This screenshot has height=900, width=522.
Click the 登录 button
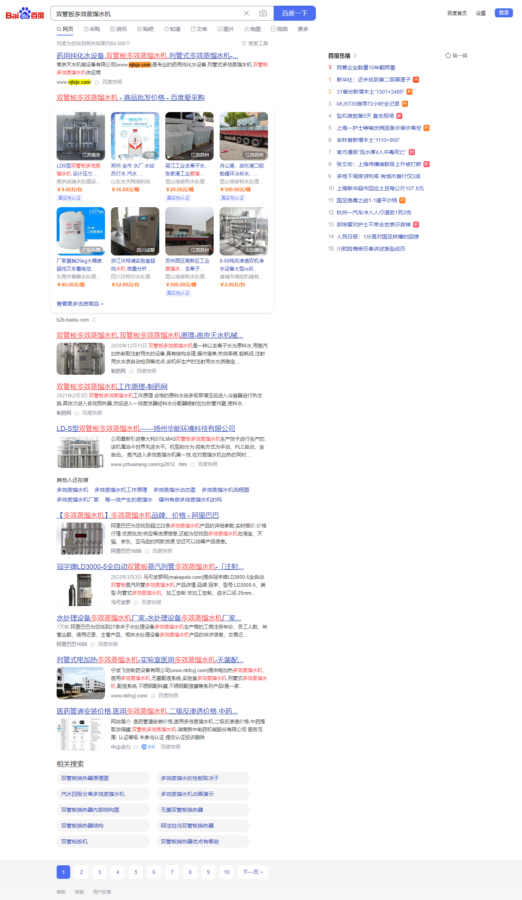504,13
